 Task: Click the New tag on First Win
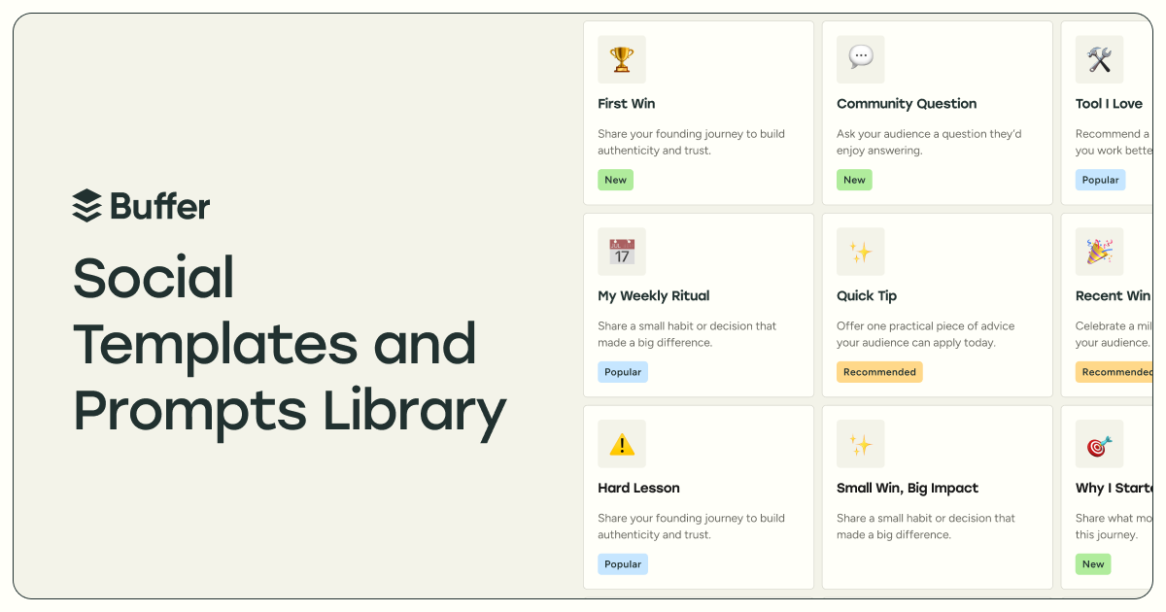pyautogui.click(x=615, y=180)
